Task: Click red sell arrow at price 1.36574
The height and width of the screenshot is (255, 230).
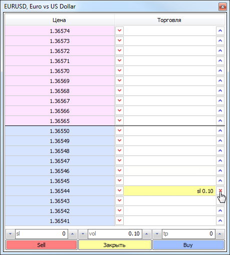Action: 119,30
